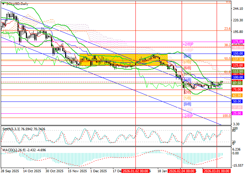Select the blue 150.00 price label
Screen dimensions: 245x175
pyautogui.click(x=237, y=54)
